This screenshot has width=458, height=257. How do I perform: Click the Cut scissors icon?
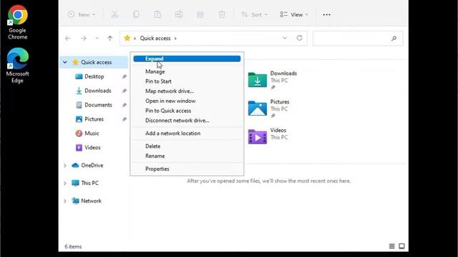[x=114, y=14]
